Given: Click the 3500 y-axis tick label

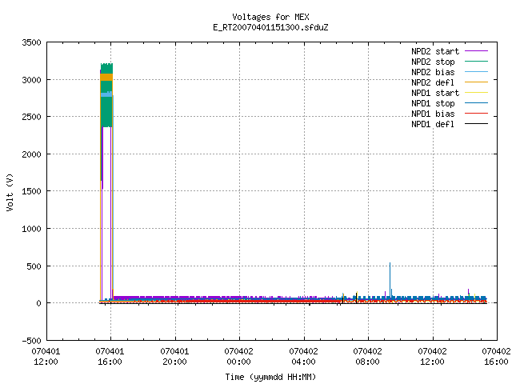Looking at the screenshot, I should point(31,42).
